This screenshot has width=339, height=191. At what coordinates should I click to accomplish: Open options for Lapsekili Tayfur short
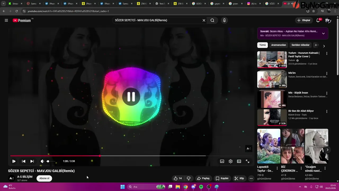click(x=277, y=168)
